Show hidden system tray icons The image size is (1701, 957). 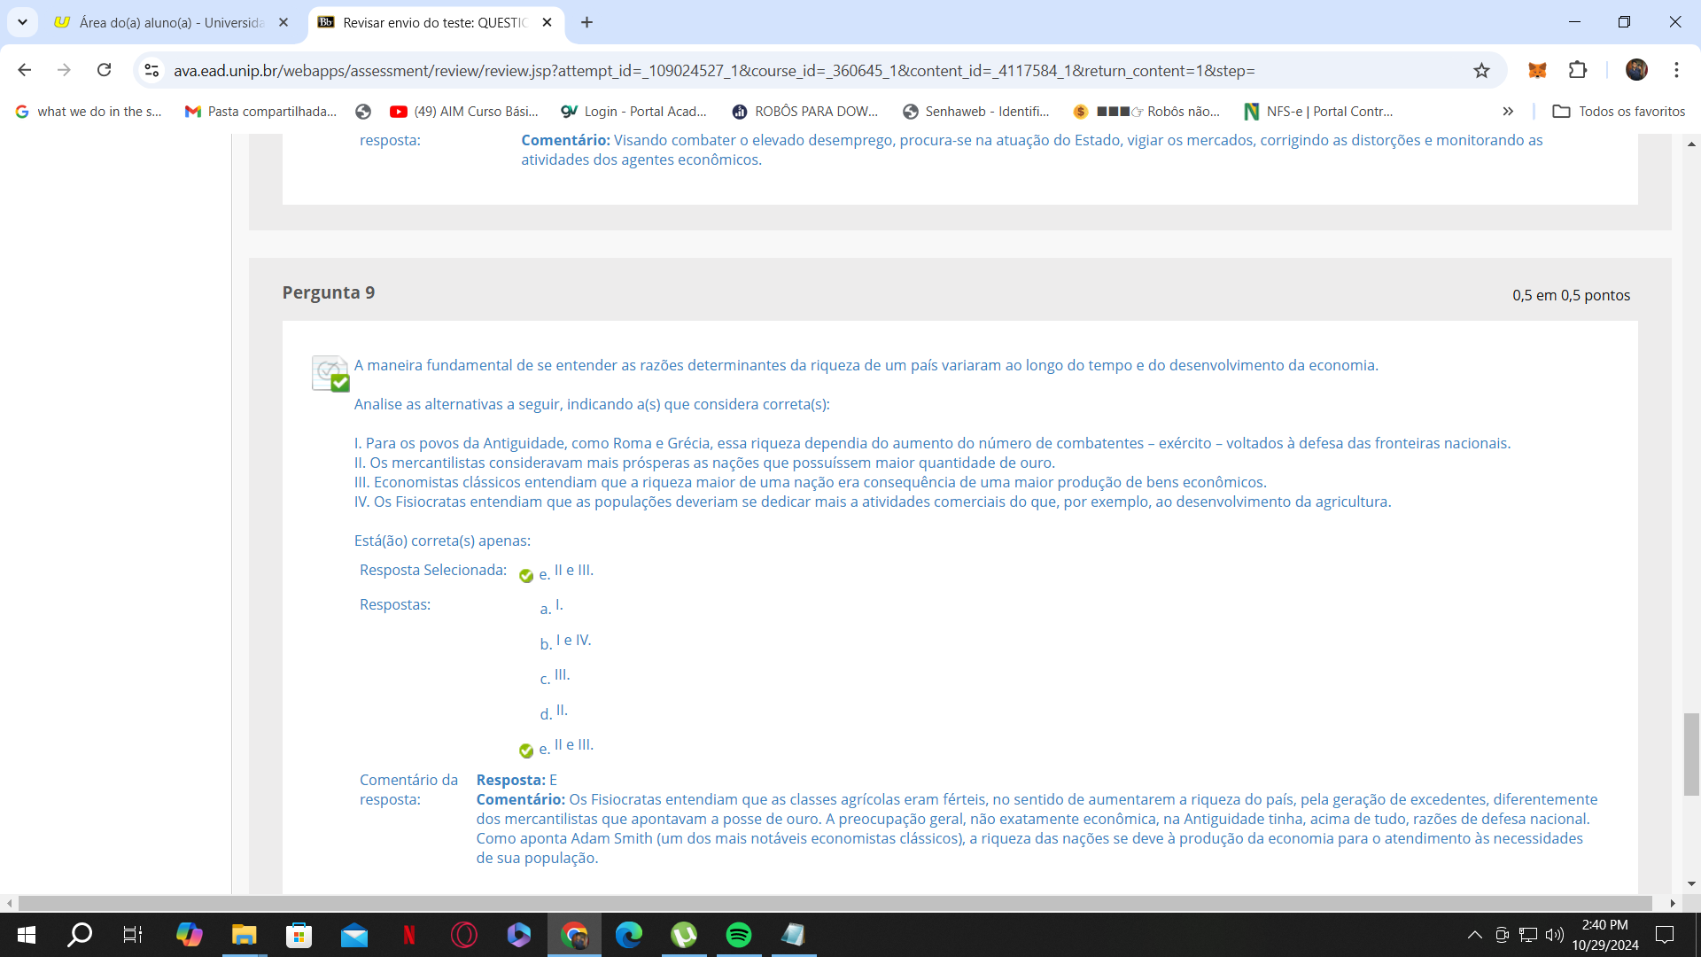(x=1474, y=934)
